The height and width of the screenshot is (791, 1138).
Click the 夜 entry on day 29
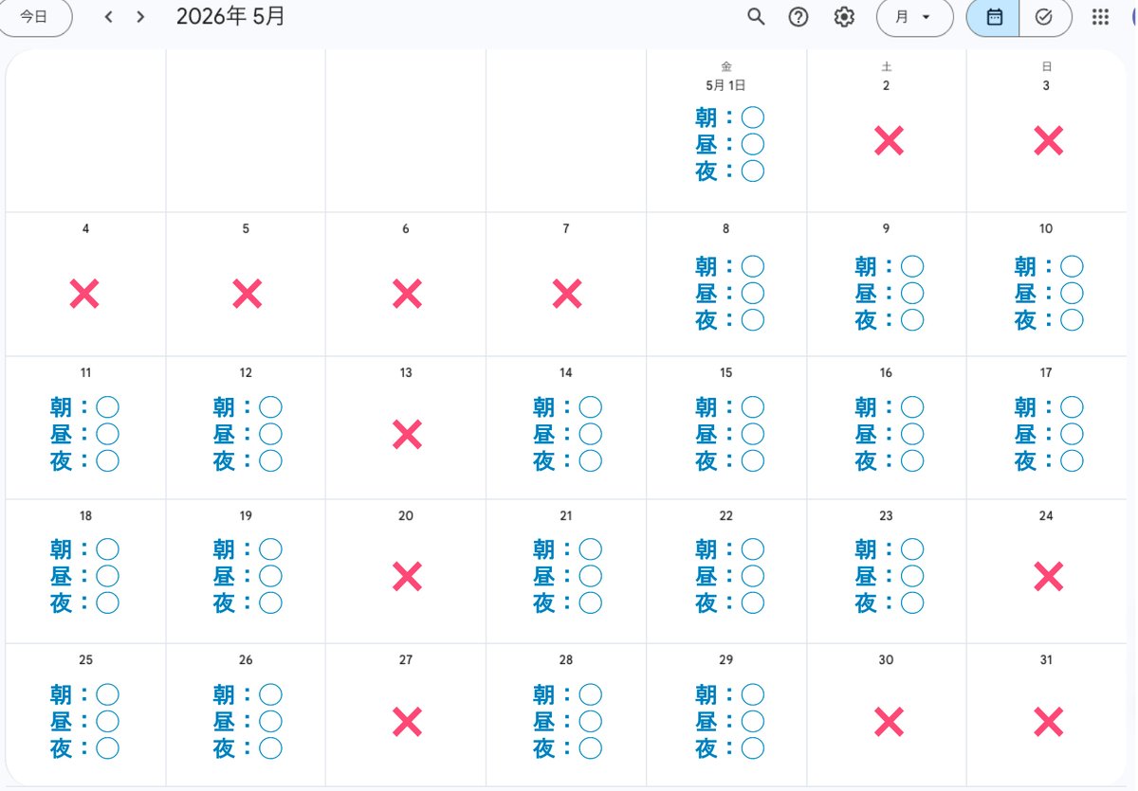(x=729, y=748)
